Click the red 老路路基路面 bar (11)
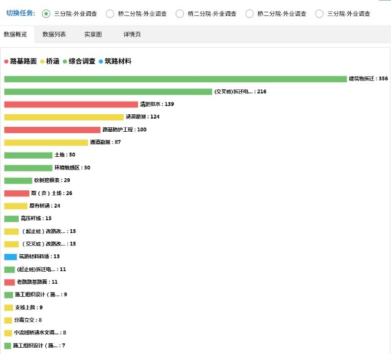 pos(9,282)
